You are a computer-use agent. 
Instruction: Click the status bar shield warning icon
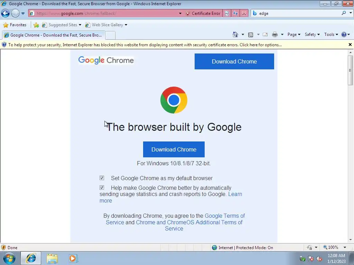(3, 248)
